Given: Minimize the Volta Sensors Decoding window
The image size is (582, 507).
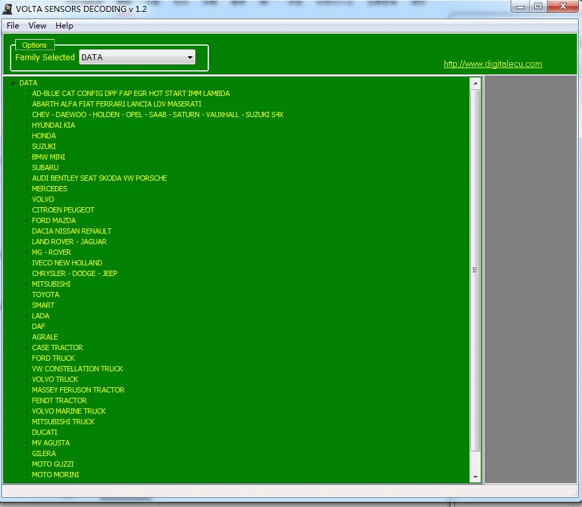Looking at the screenshot, I should click(520, 7).
